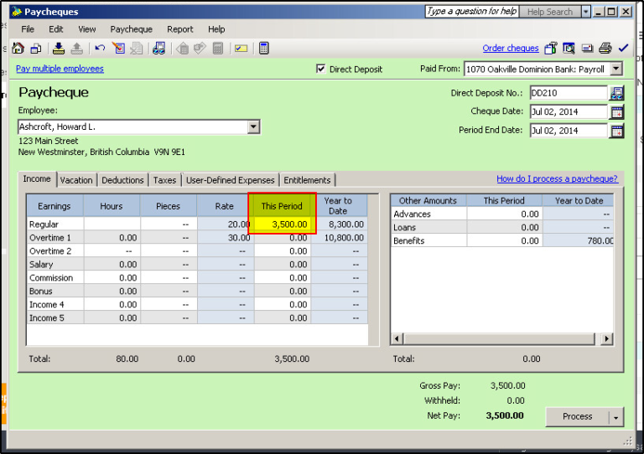The image size is (644, 454).
Task: Click the store recurring entry icon
Action: pyautogui.click(x=59, y=49)
